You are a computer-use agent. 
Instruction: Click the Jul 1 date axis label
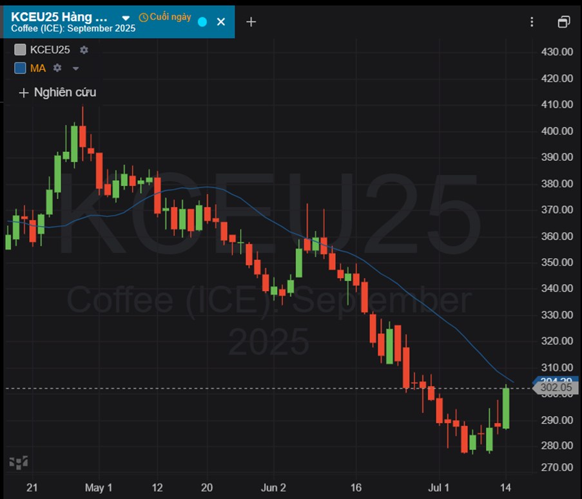pos(438,487)
